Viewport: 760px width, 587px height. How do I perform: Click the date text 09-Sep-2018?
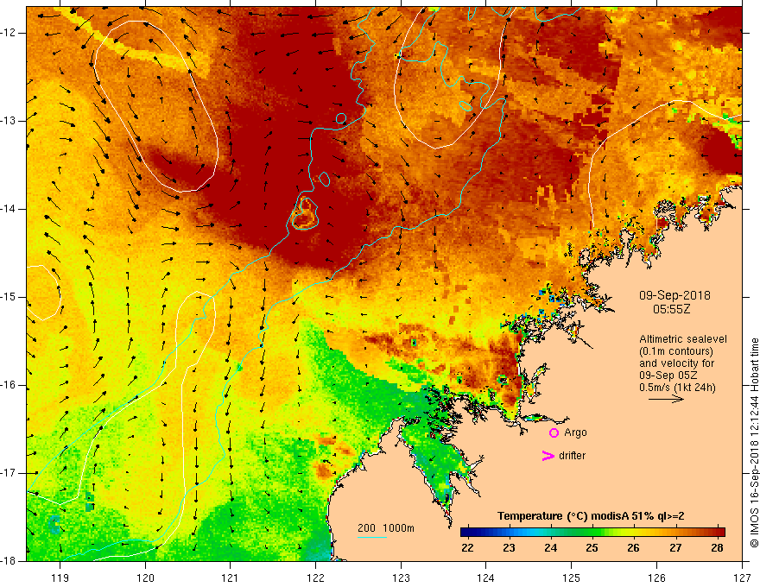pyautogui.click(x=674, y=295)
